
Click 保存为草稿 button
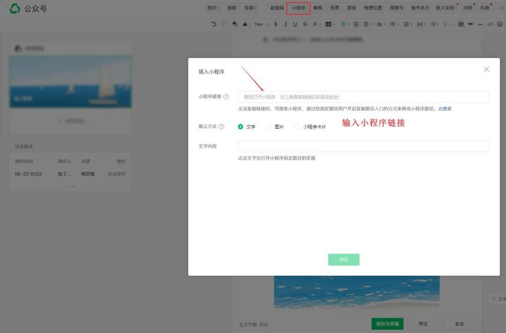pos(387,324)
